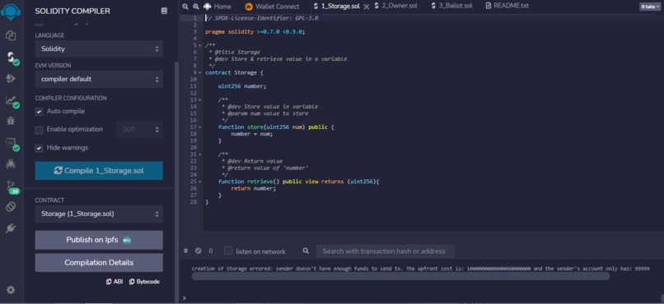The height and width of the screenshot is (304, 664).
Task: Click the terminal prompt input line
Action: [423, 298]
